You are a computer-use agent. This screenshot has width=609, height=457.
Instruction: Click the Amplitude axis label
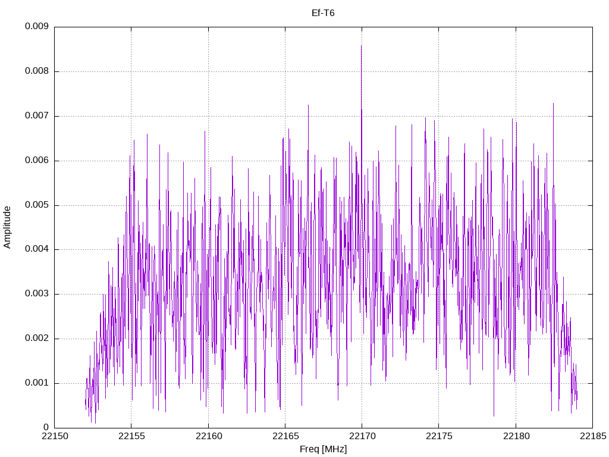(7, 227)
